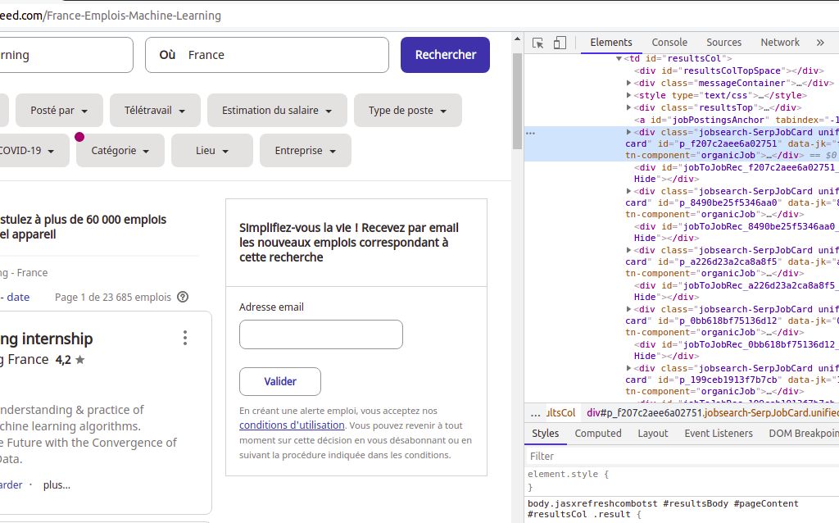
Task: Open the Télétravail filter dropdown
Action: [x=155, y=111]
